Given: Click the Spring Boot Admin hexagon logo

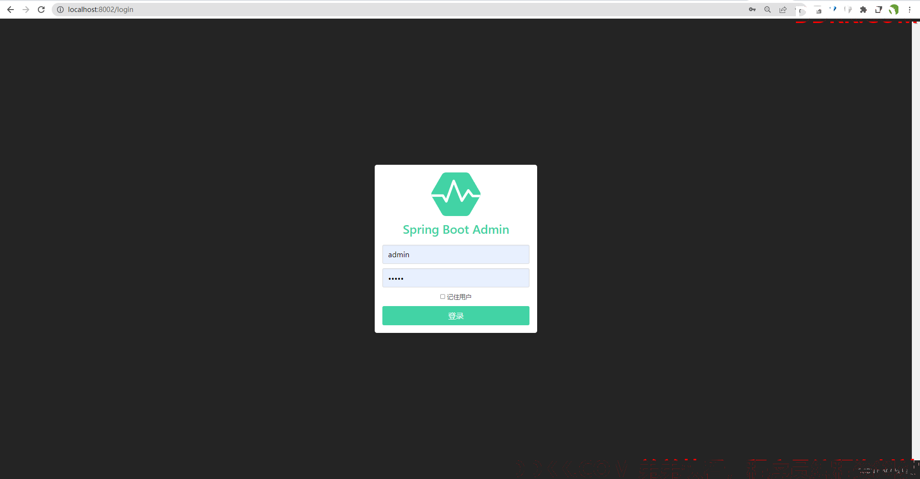Looking at the screenshot, I should [456, 194].
